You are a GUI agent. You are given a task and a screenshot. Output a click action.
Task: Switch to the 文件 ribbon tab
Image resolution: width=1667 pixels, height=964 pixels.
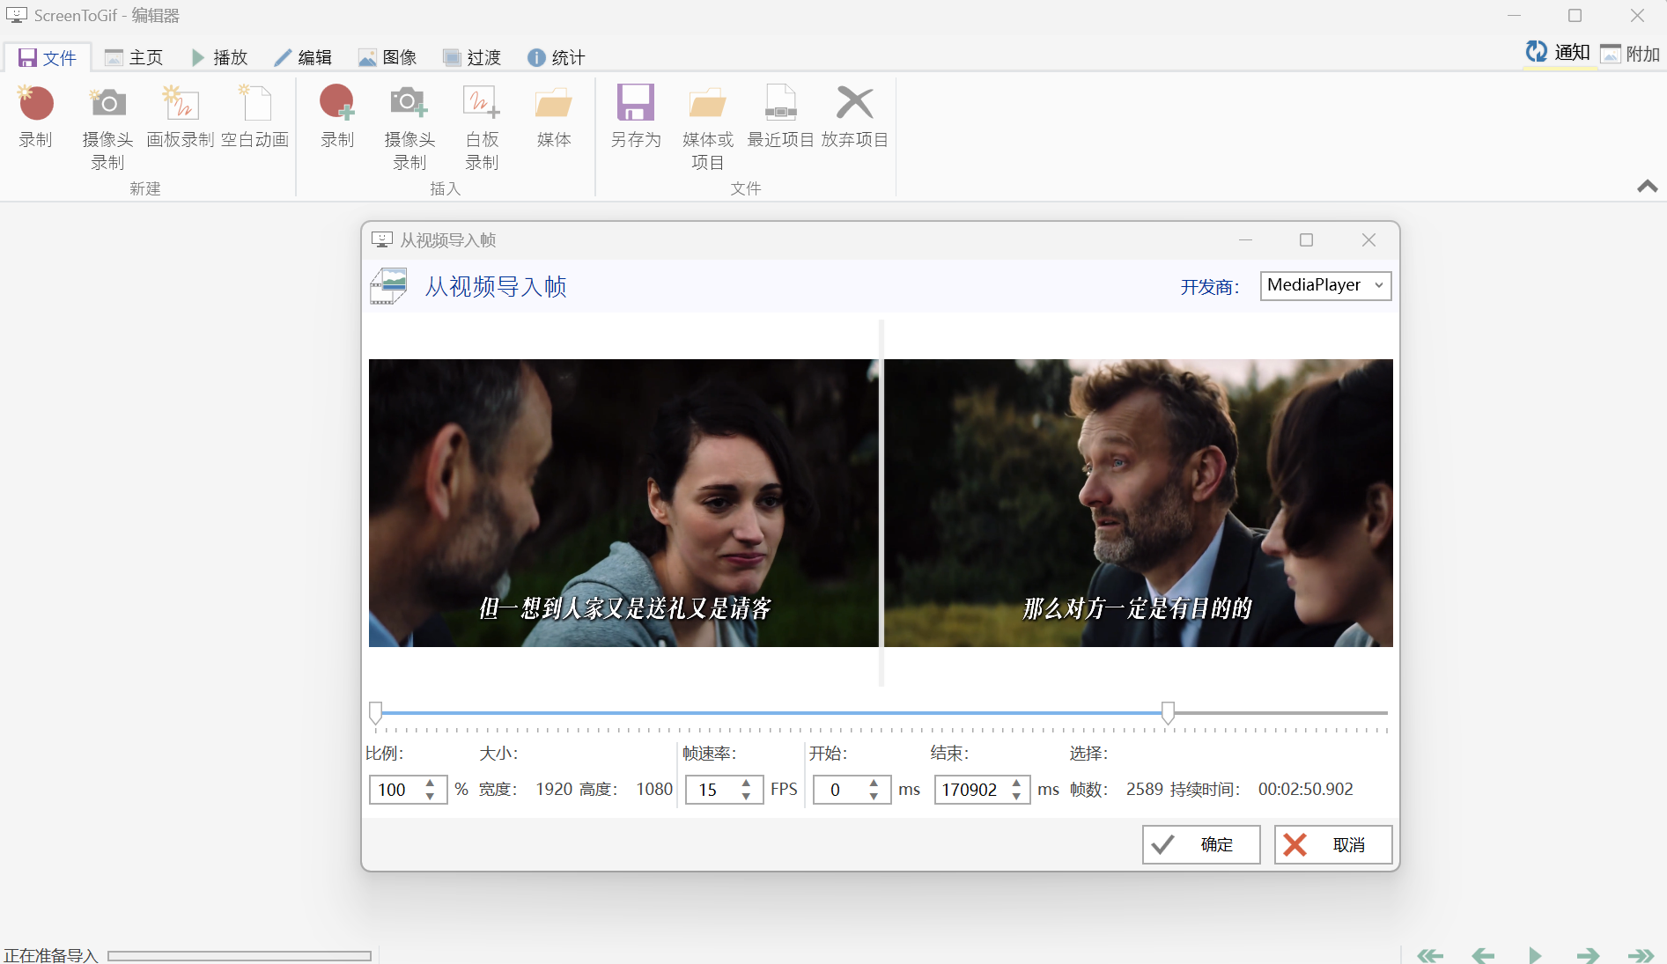tap(48, 57)
